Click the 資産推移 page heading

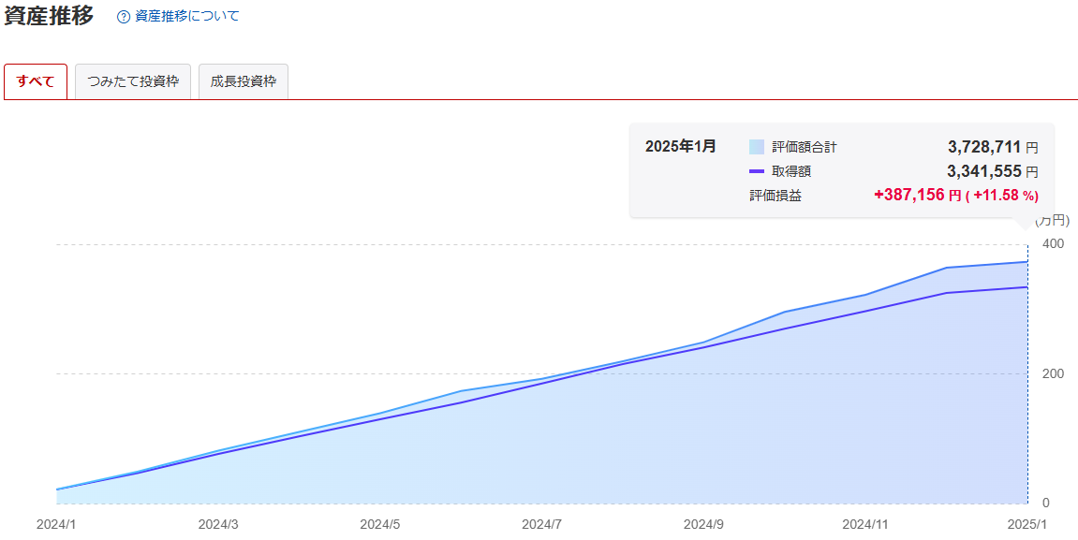pos(49,16)
